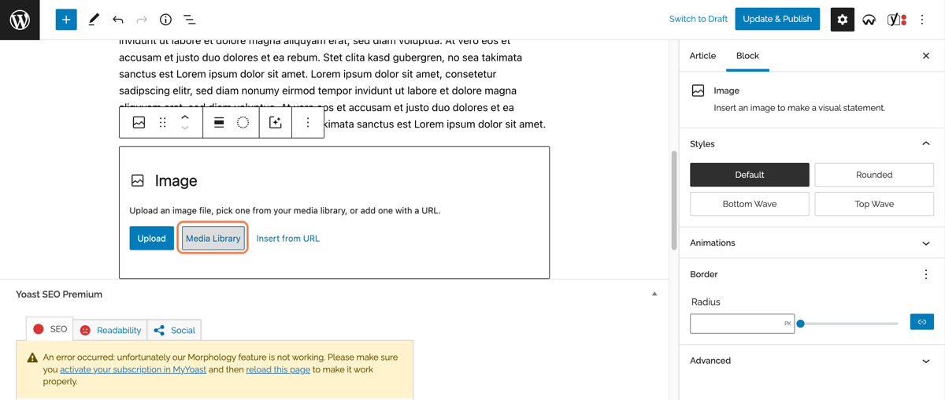Expand the Advanced panel
This screenshot has width=945, height=400.
point(812,361)
